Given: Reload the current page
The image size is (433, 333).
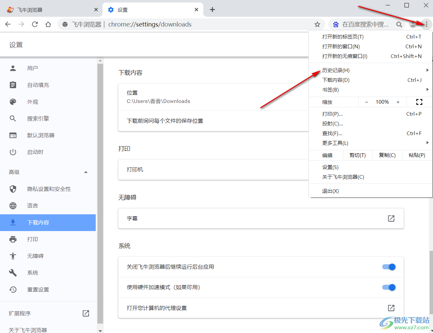Looking at the screenshot, I should point(35,24).
